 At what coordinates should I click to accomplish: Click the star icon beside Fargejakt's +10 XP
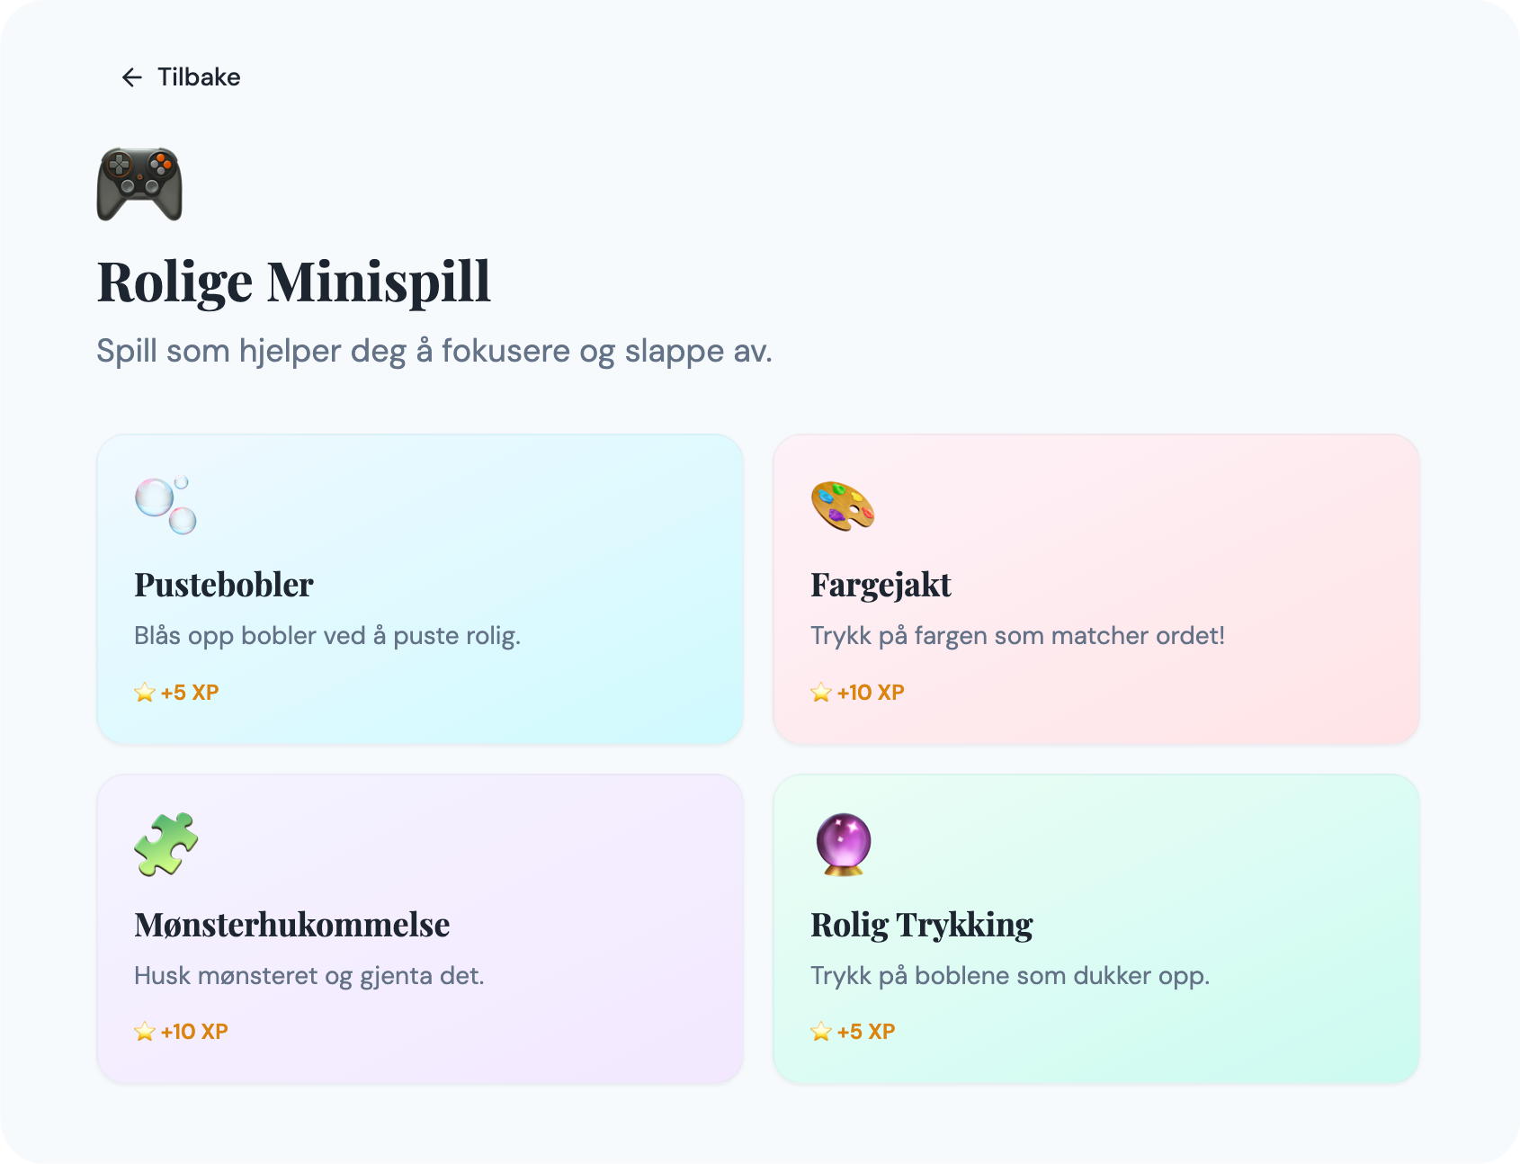(x=821, y=693)
